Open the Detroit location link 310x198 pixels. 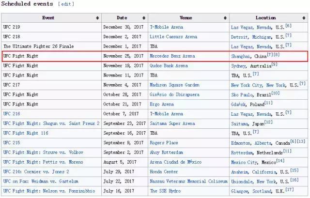coord(240,37)
